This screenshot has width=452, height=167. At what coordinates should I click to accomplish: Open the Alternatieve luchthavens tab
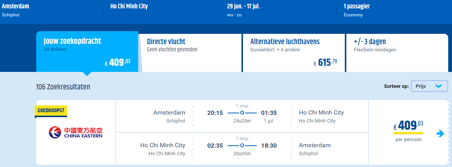293,53
